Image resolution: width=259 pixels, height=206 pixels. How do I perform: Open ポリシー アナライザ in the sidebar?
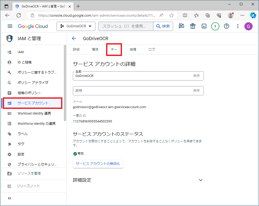(x=32, y=83)
